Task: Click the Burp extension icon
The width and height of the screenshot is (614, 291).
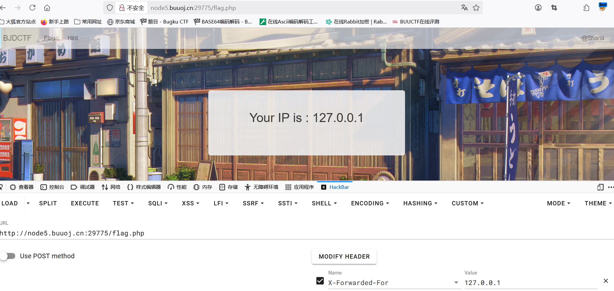Action: [602, 7]
